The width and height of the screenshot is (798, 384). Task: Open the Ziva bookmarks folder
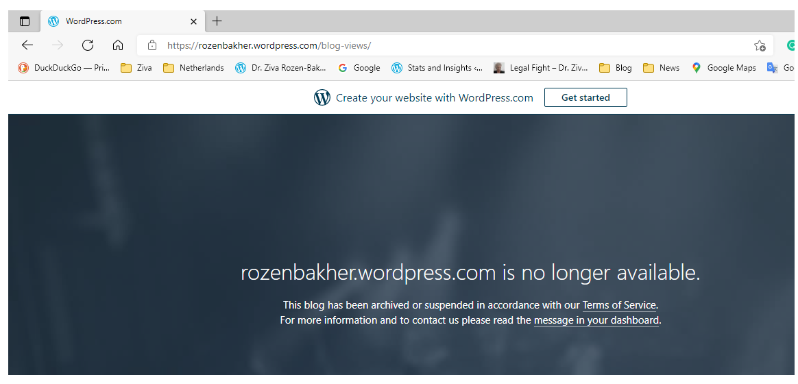(x=136, y=68)
